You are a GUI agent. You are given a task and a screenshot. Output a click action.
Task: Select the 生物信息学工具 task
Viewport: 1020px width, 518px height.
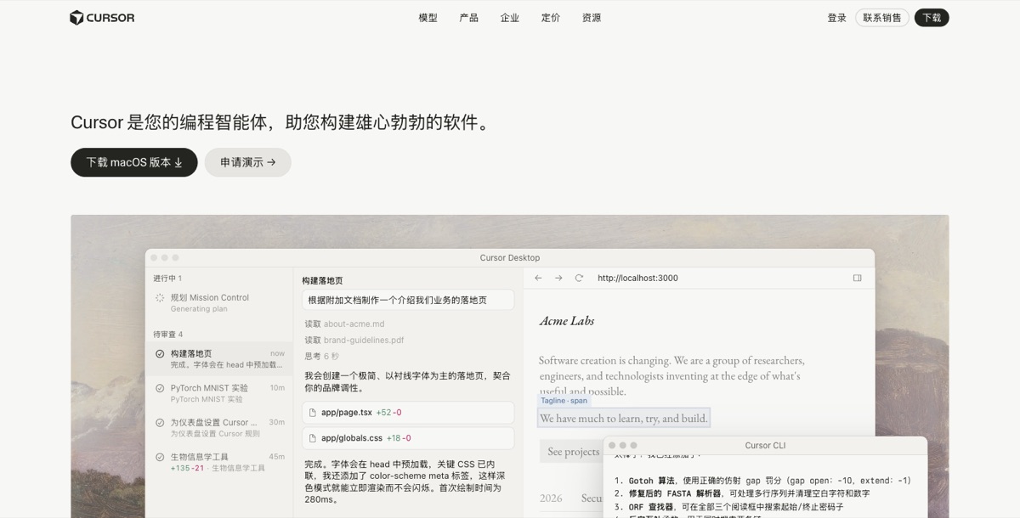coord(219,461)
